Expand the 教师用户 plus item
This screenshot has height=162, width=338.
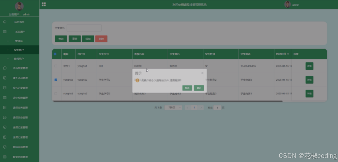point(8,59)
